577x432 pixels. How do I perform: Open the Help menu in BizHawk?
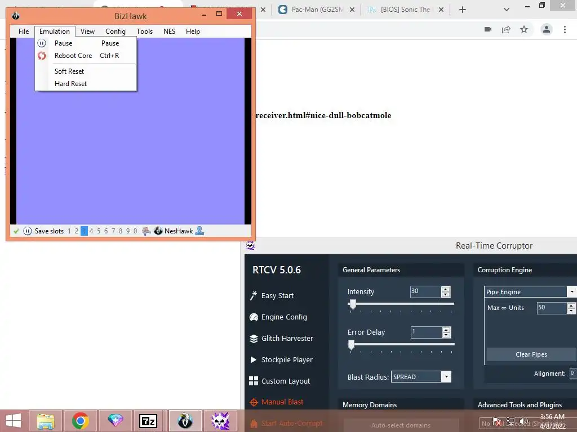[193, 31]
